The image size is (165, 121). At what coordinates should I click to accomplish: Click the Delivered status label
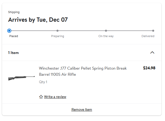point(148,36)
